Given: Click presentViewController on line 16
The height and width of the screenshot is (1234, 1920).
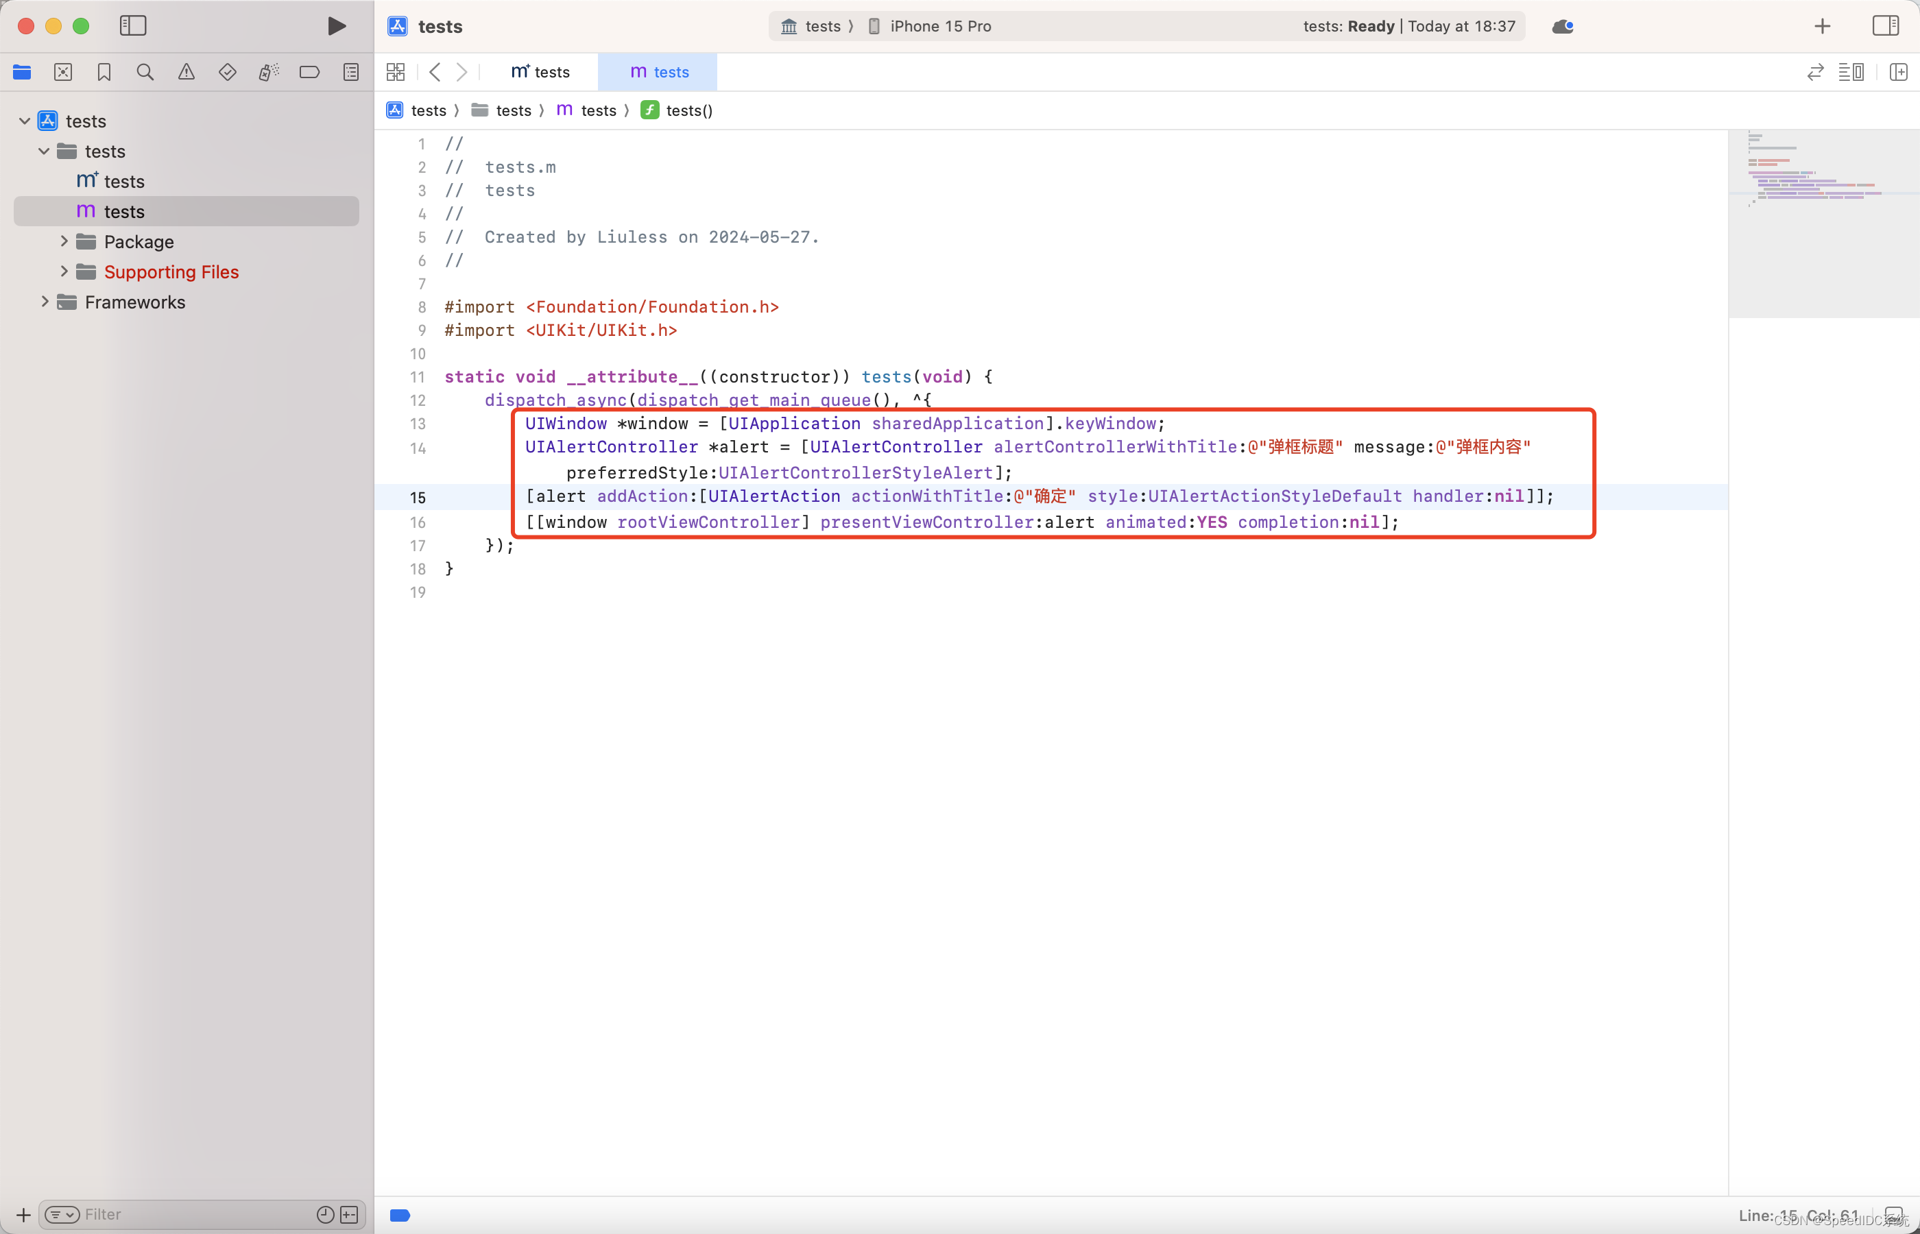Looking at the screenshot, I should pos(927,522).
